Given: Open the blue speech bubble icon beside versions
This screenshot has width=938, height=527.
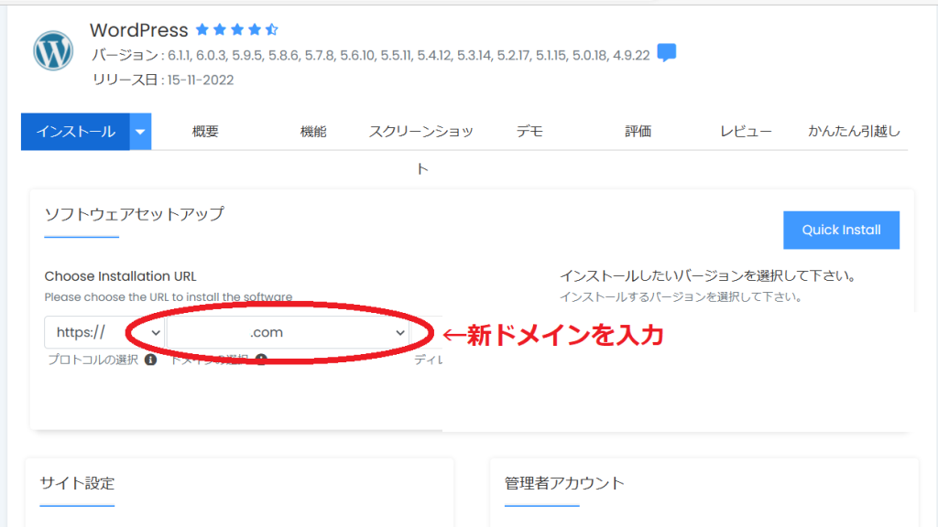Looking at the screenshot, I should pyautogui.click(x=667, y=53).
